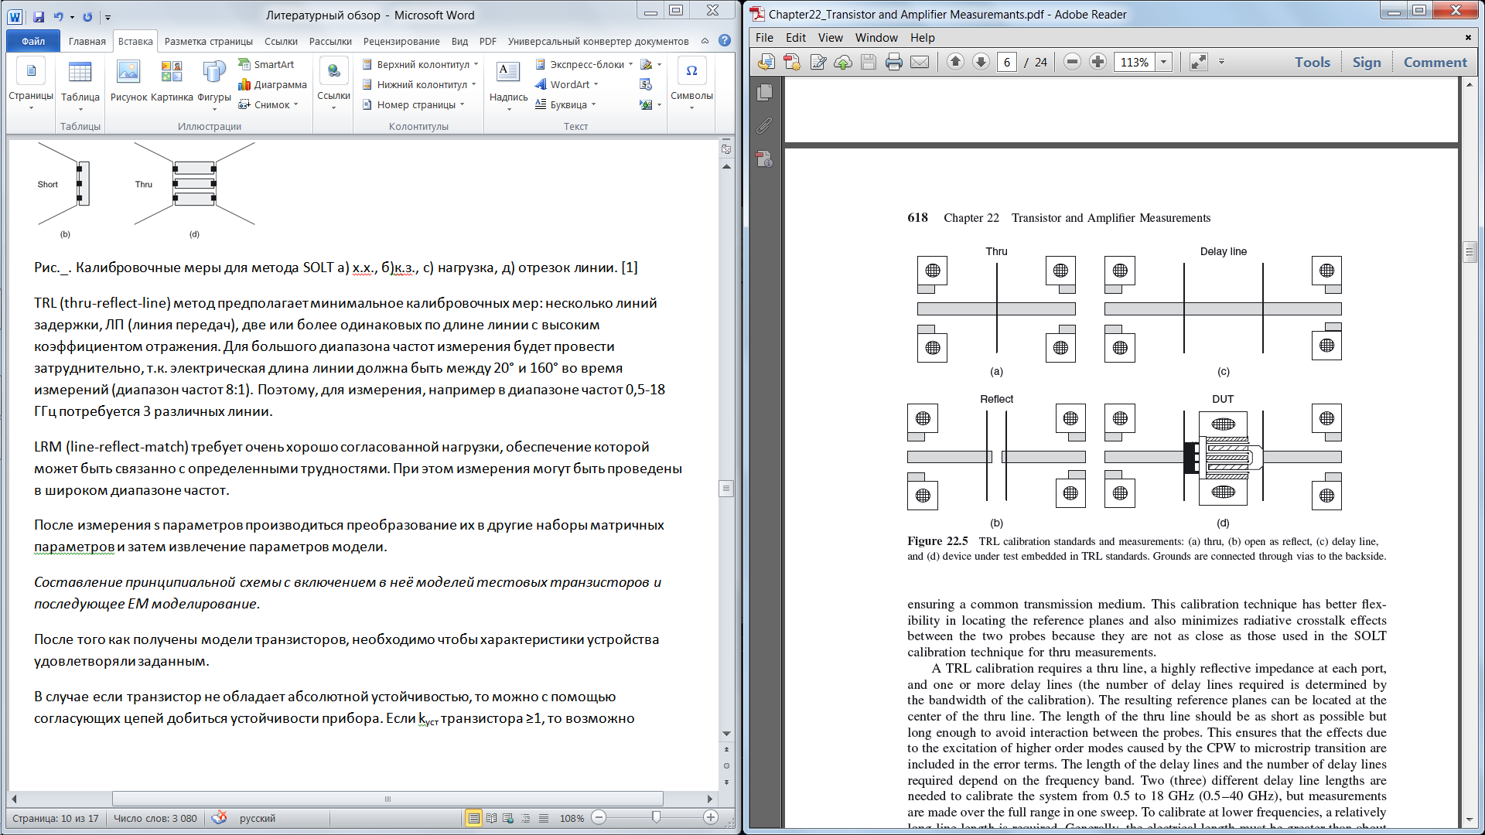This screenshot has height=835, width=1485.
Task: Switch to Outline view in the status bar
Action: tap(526, 818)
